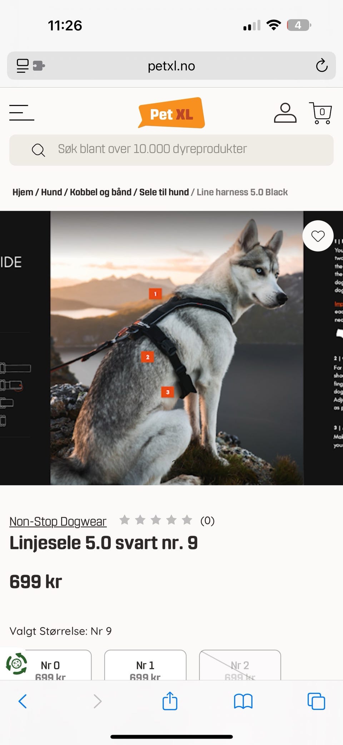
Task: Show open Safari tabs
Action: coord(316,701)
